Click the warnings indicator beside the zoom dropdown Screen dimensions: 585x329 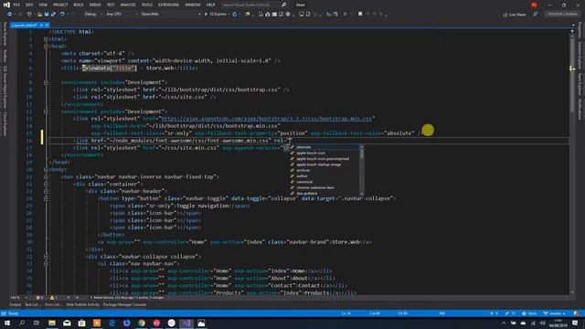53,298
